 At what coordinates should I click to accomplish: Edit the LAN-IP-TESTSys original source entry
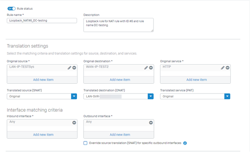[69, 68]
